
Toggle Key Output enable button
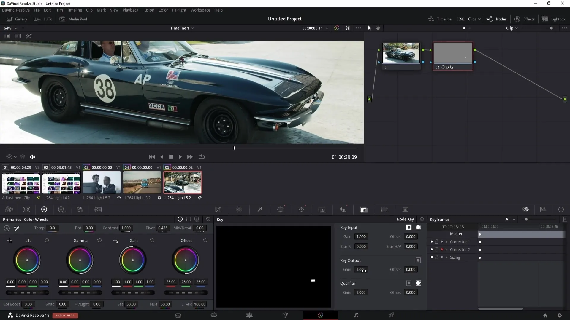[419, 260]
